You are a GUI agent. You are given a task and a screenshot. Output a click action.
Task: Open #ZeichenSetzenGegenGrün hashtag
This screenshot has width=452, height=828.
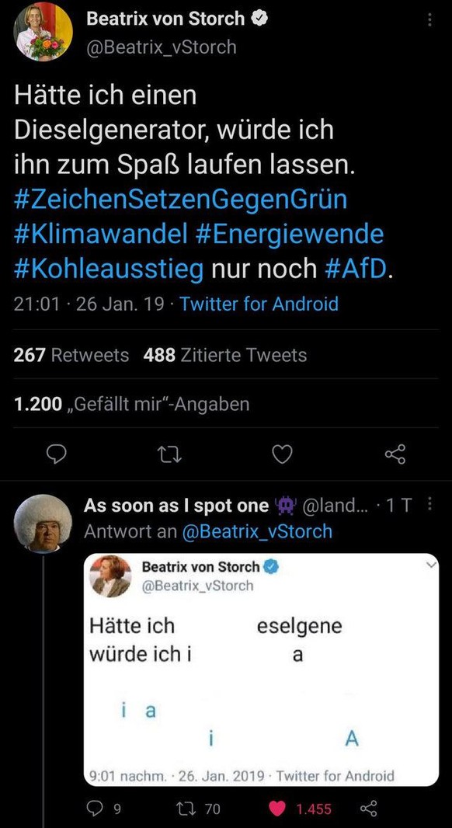(x=181, y=200)
